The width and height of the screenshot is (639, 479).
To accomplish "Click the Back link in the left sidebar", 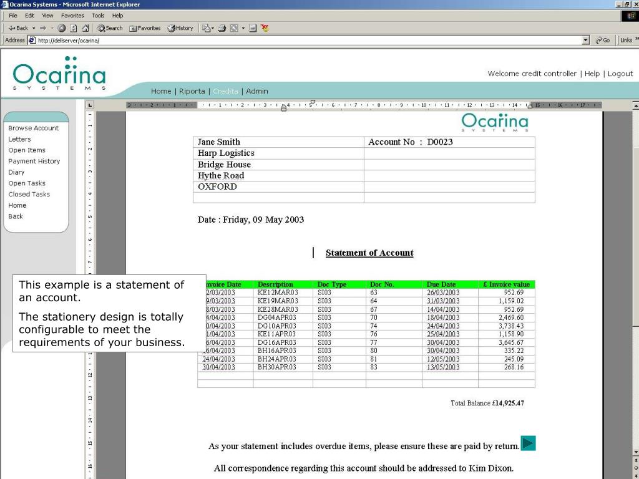I will (x=16, y=216).
